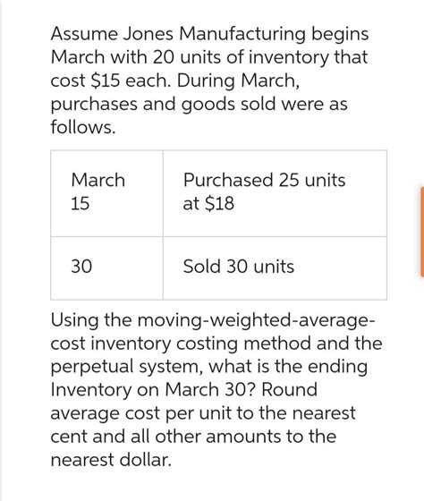The width and height of the screenshot is (424, 501).
Task: Click the text '20 units of inventory'
Action: (242, 58)
